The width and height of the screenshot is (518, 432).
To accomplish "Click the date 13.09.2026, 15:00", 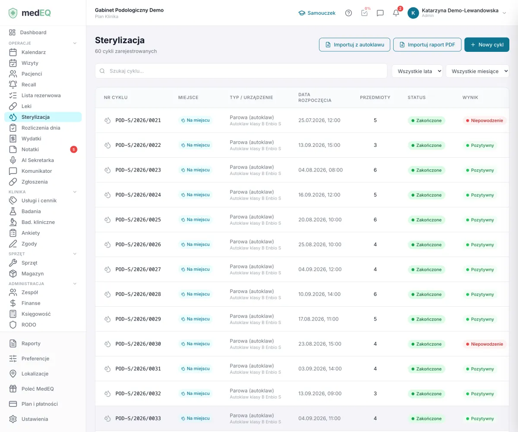I will coord(319,145).
